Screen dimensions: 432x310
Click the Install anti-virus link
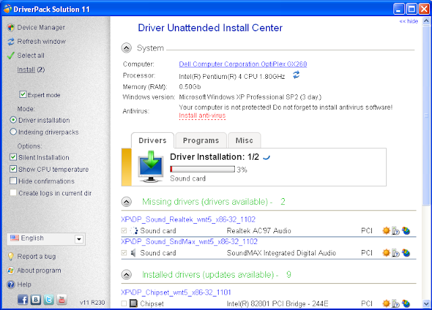[202, 116]
